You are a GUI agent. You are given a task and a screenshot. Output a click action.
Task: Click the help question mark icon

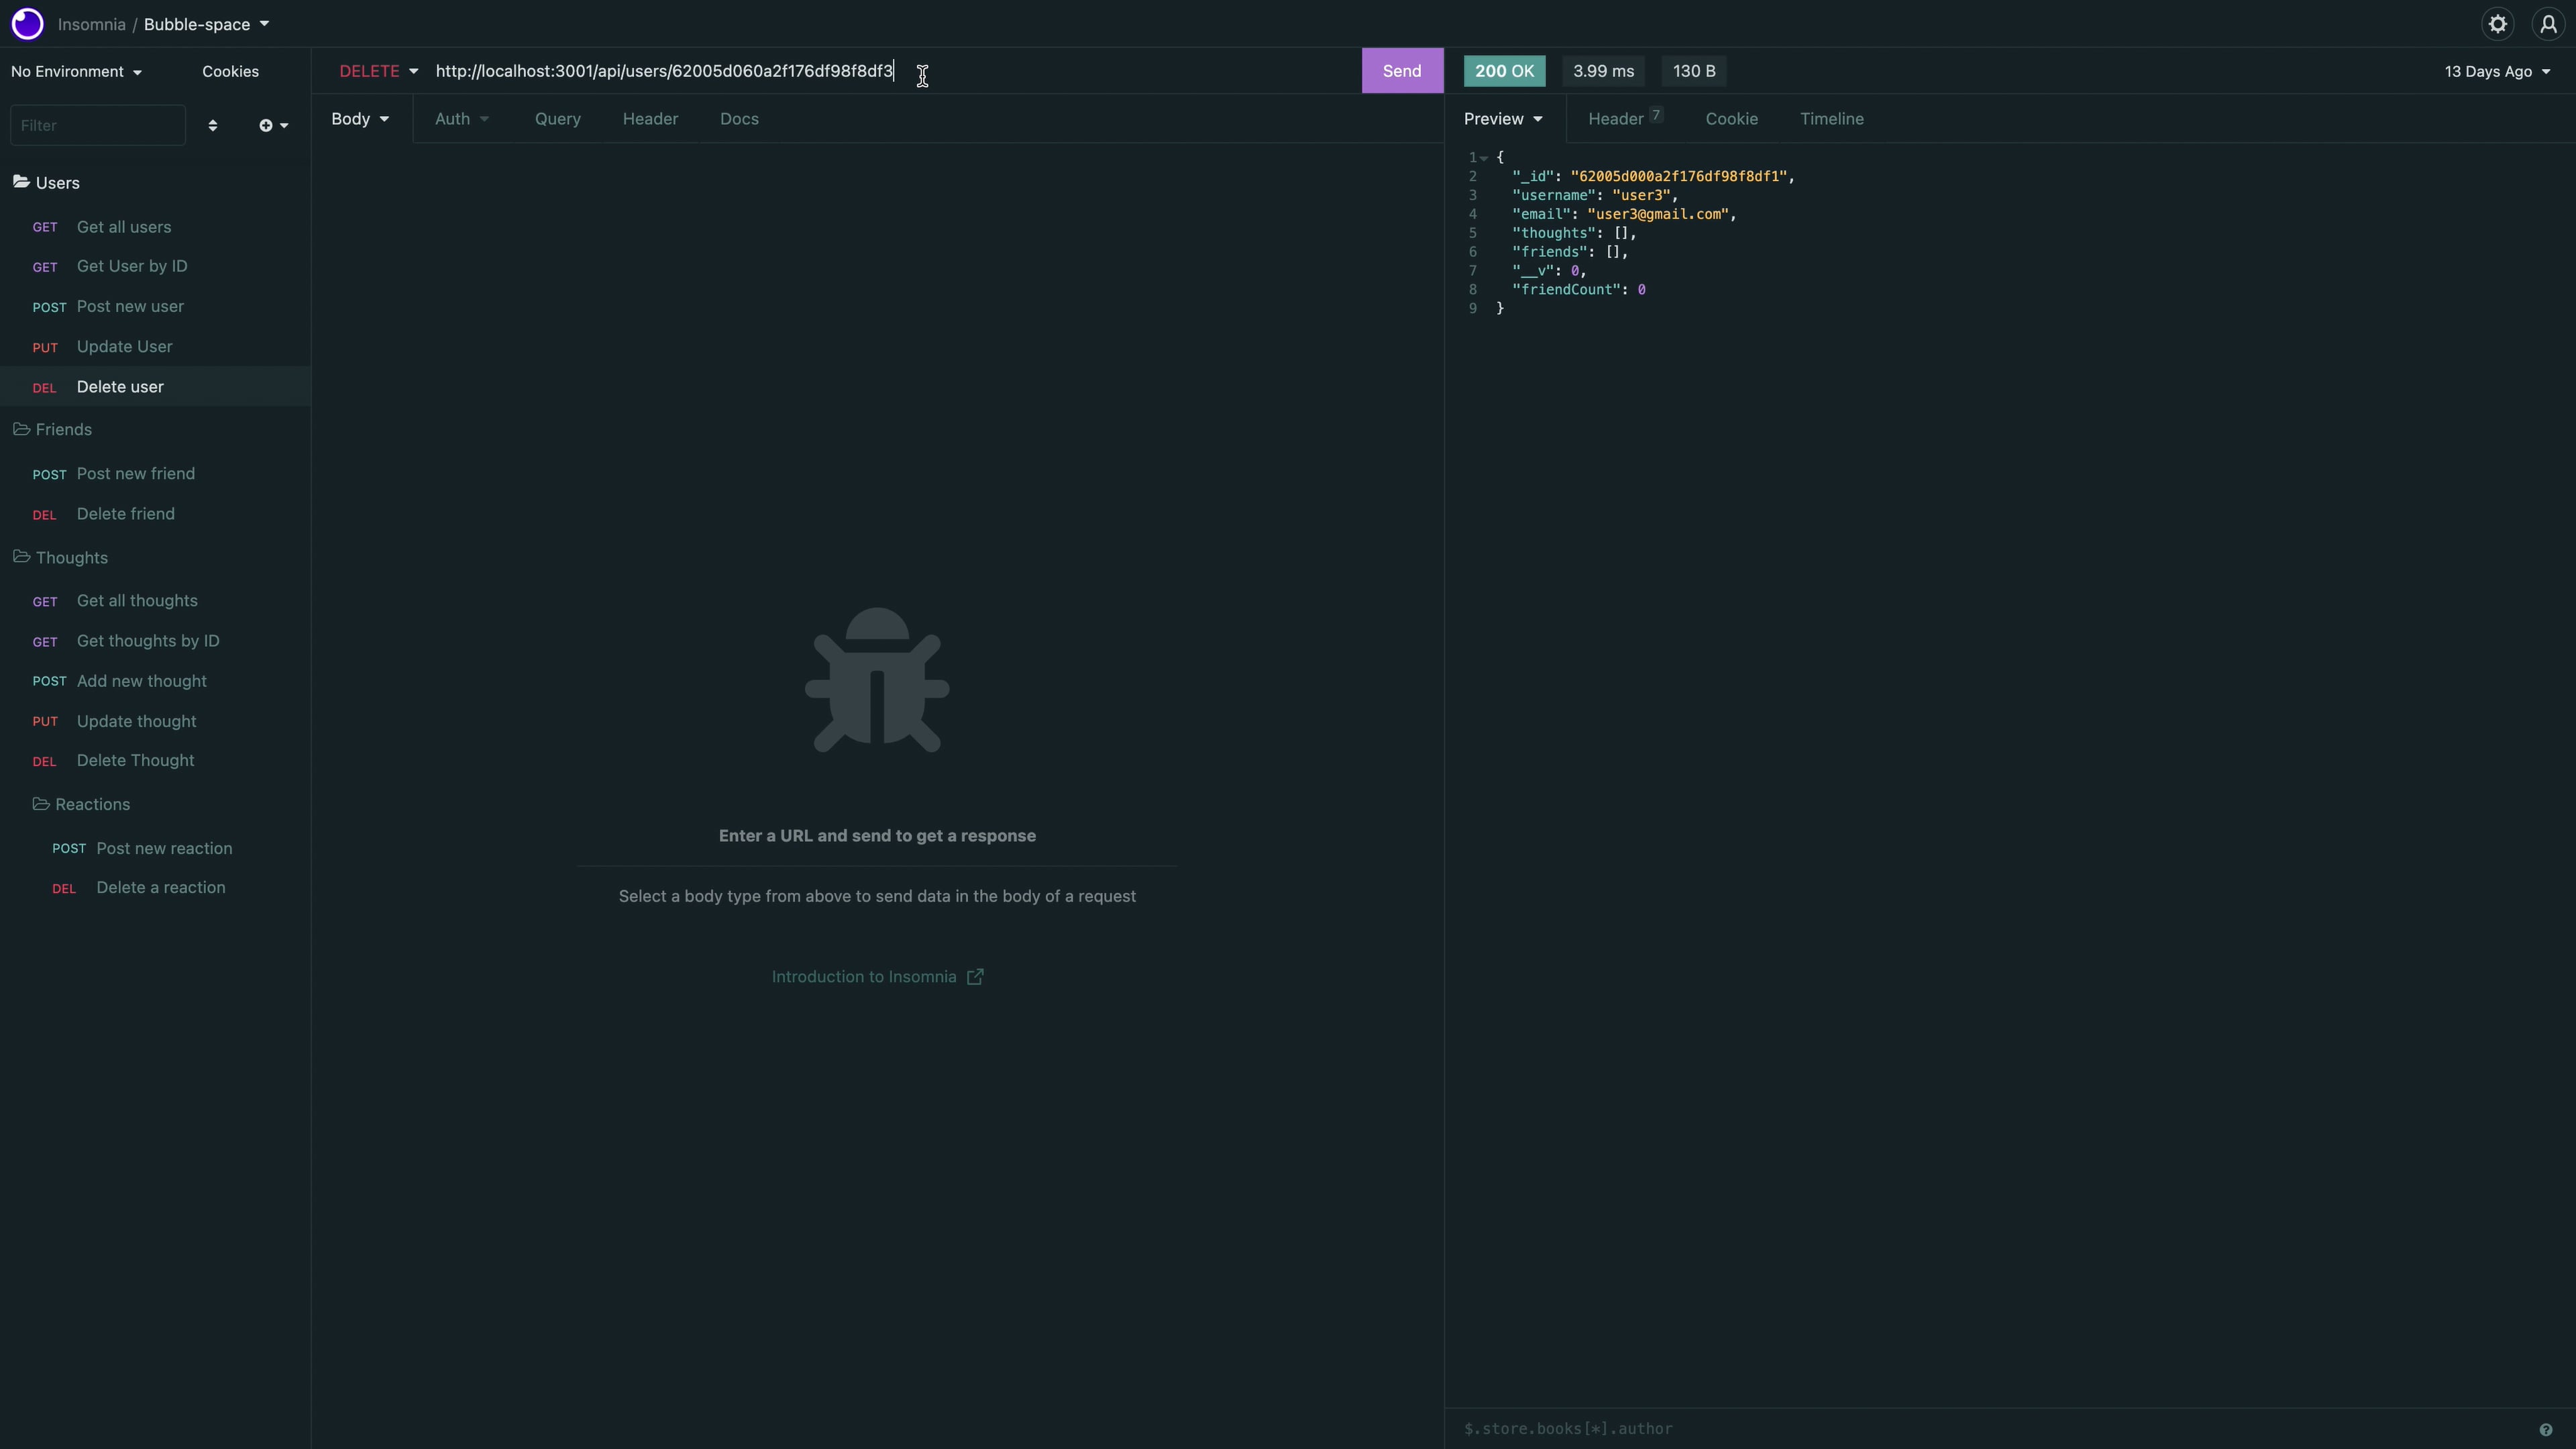pyautogui.click(x=2546, y=1429)
